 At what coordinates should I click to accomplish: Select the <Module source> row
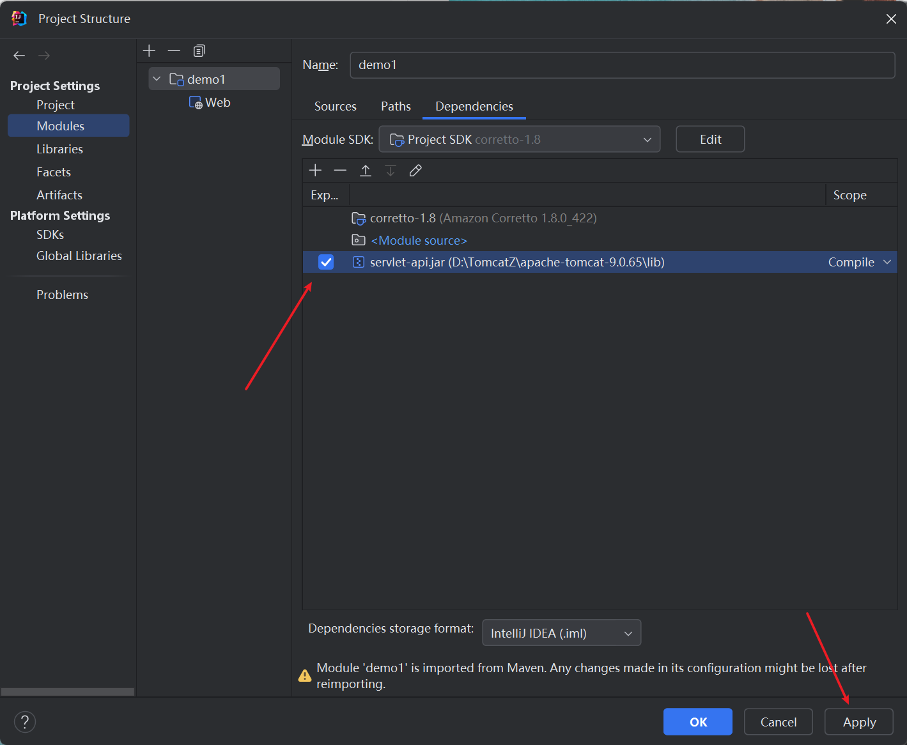click(x=600, y=240)
